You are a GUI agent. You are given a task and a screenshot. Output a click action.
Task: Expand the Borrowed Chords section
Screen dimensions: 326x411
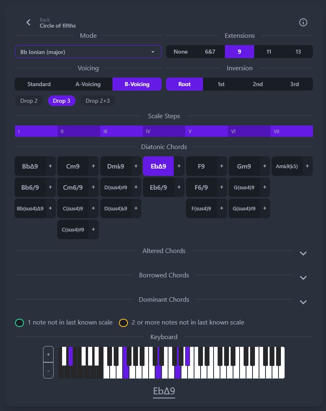(303, 277)
